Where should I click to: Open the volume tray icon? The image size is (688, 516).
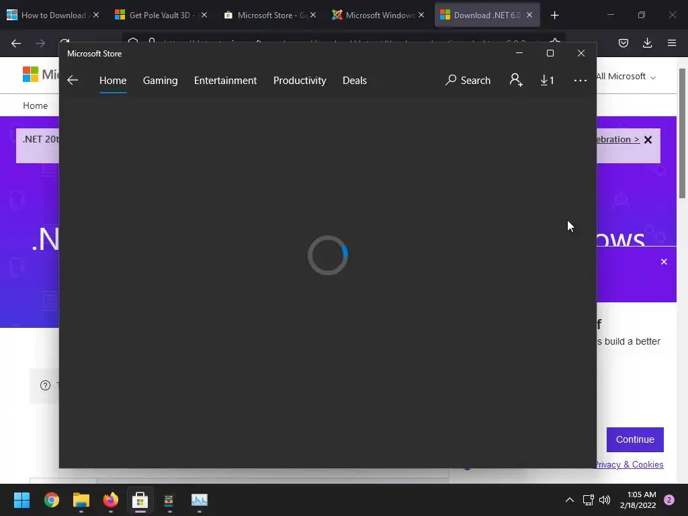(x=605, y=500)
